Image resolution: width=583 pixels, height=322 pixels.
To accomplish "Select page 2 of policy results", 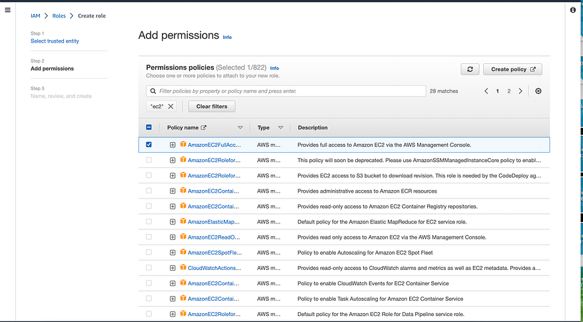I will 509,91.
